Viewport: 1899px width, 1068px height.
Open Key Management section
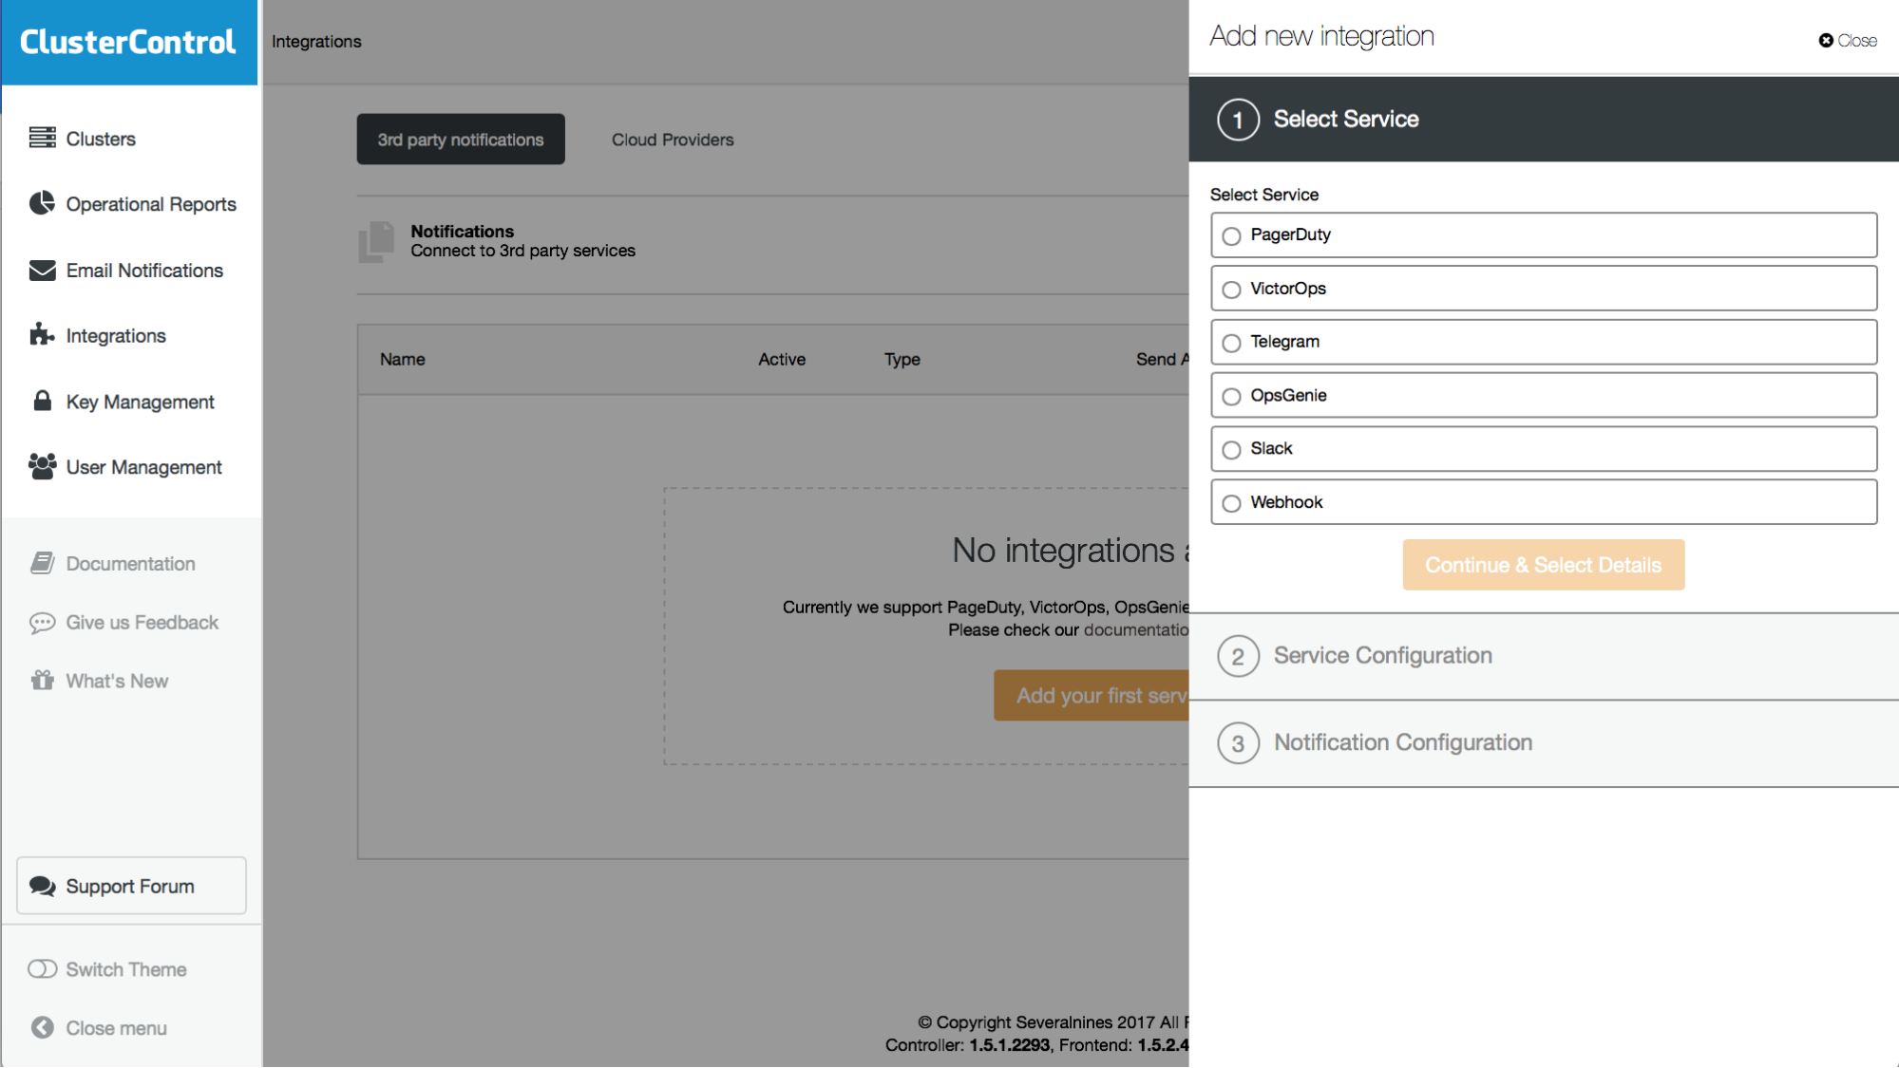pyautogui.click(x=140, y=402)
